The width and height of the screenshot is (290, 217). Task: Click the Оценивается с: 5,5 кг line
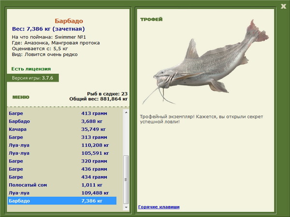[x=40, y=49]
